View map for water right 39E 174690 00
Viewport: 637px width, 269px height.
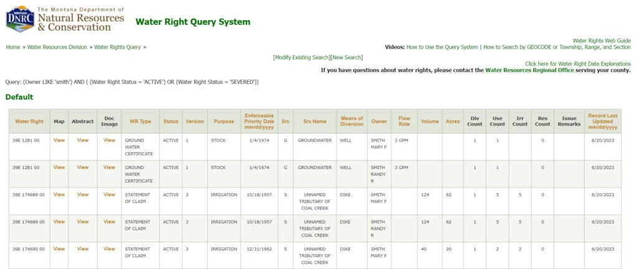click(59, 249)
